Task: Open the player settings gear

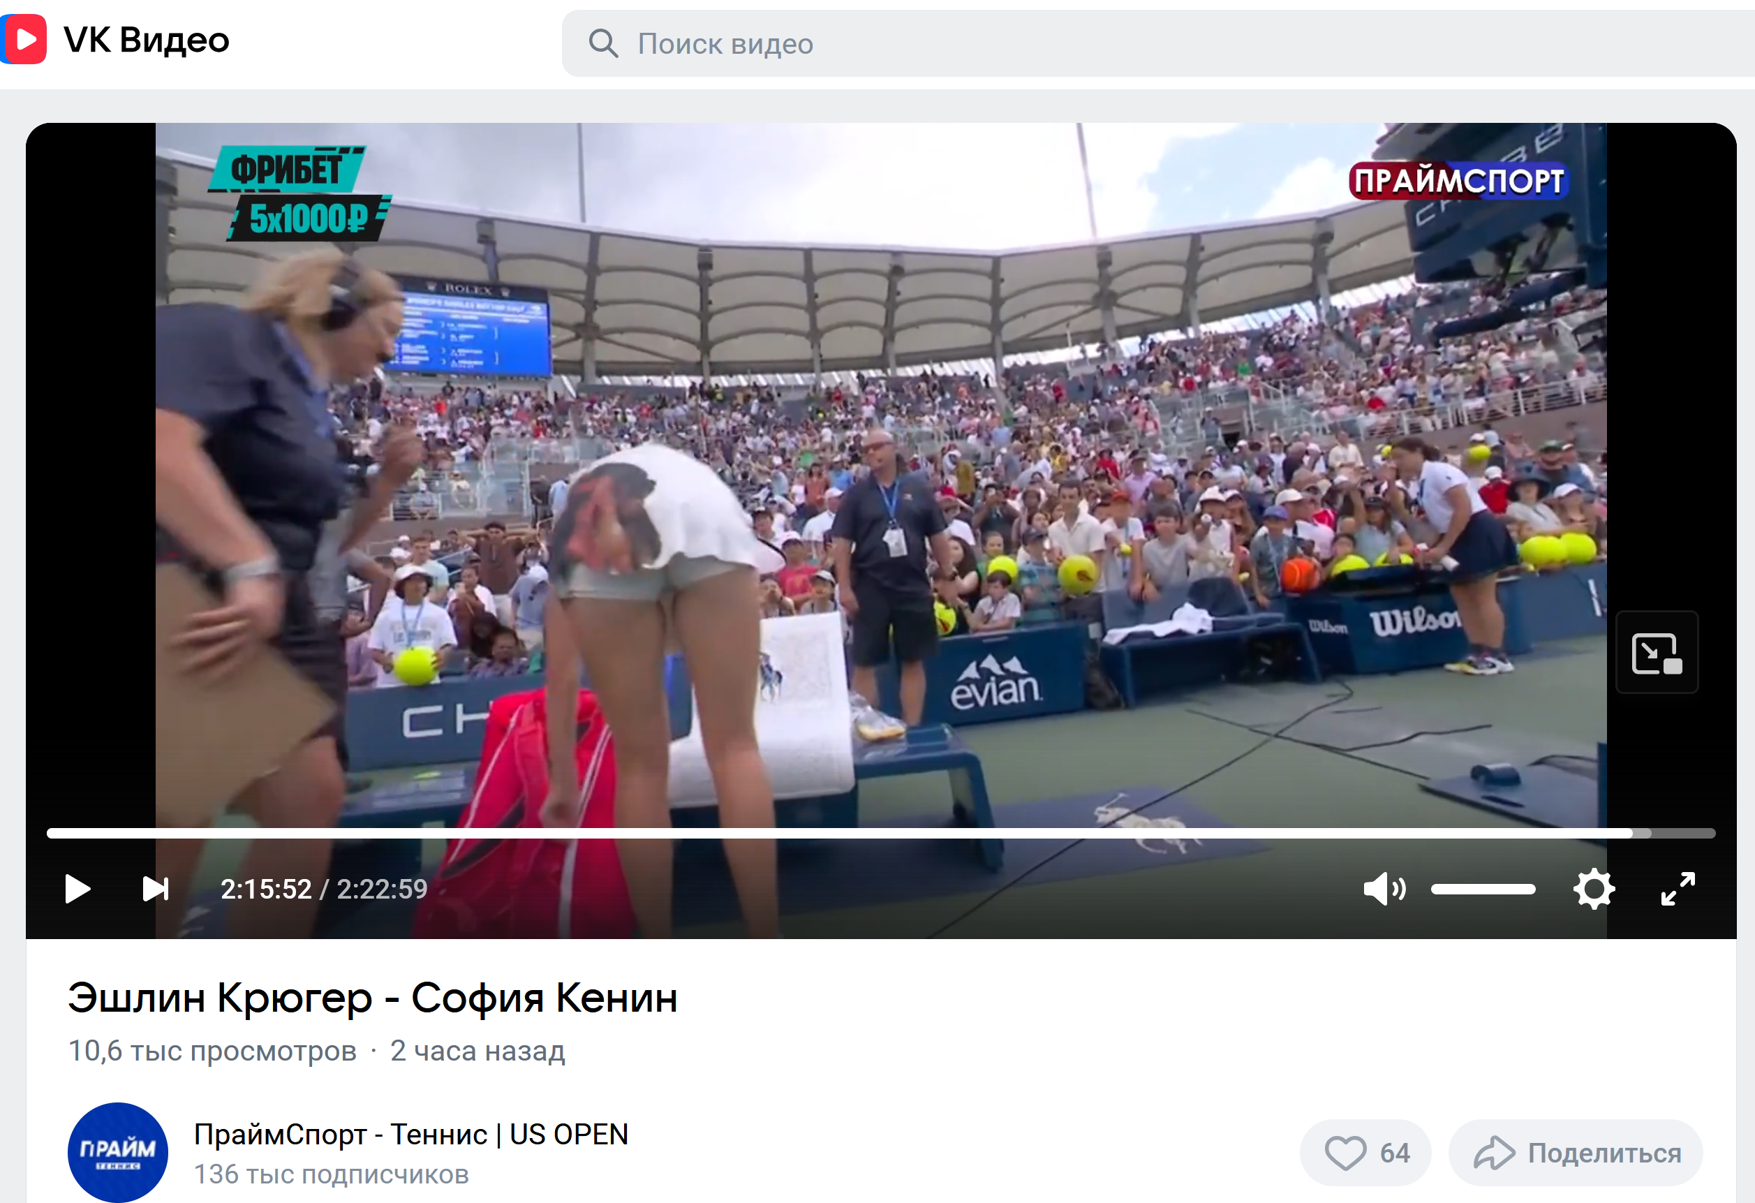Action: tap(1594, 889)
